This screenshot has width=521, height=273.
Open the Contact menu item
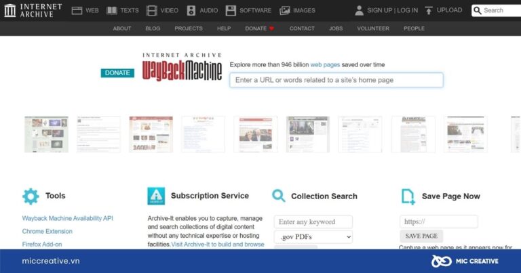[302, 28]
